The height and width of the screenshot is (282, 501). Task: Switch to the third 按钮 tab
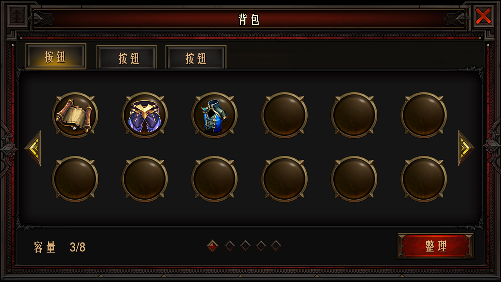pos(196,58)
